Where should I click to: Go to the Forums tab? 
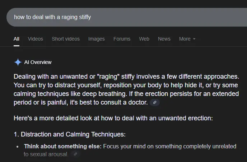[122, 39]
